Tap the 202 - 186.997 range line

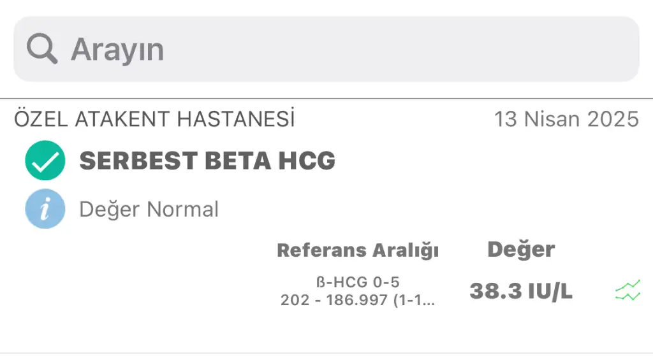click(358, 300)
